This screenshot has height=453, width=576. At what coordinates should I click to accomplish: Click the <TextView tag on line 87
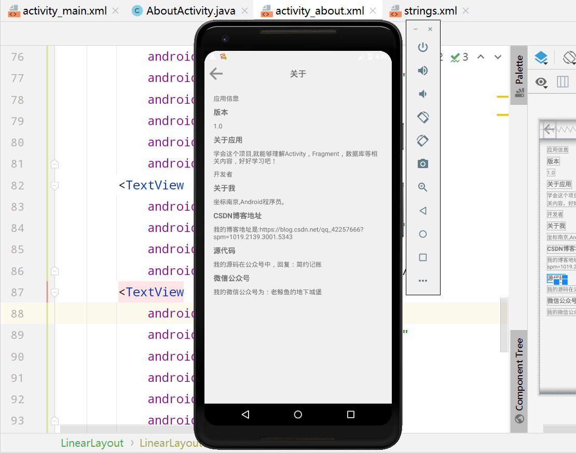pos(151,292)
